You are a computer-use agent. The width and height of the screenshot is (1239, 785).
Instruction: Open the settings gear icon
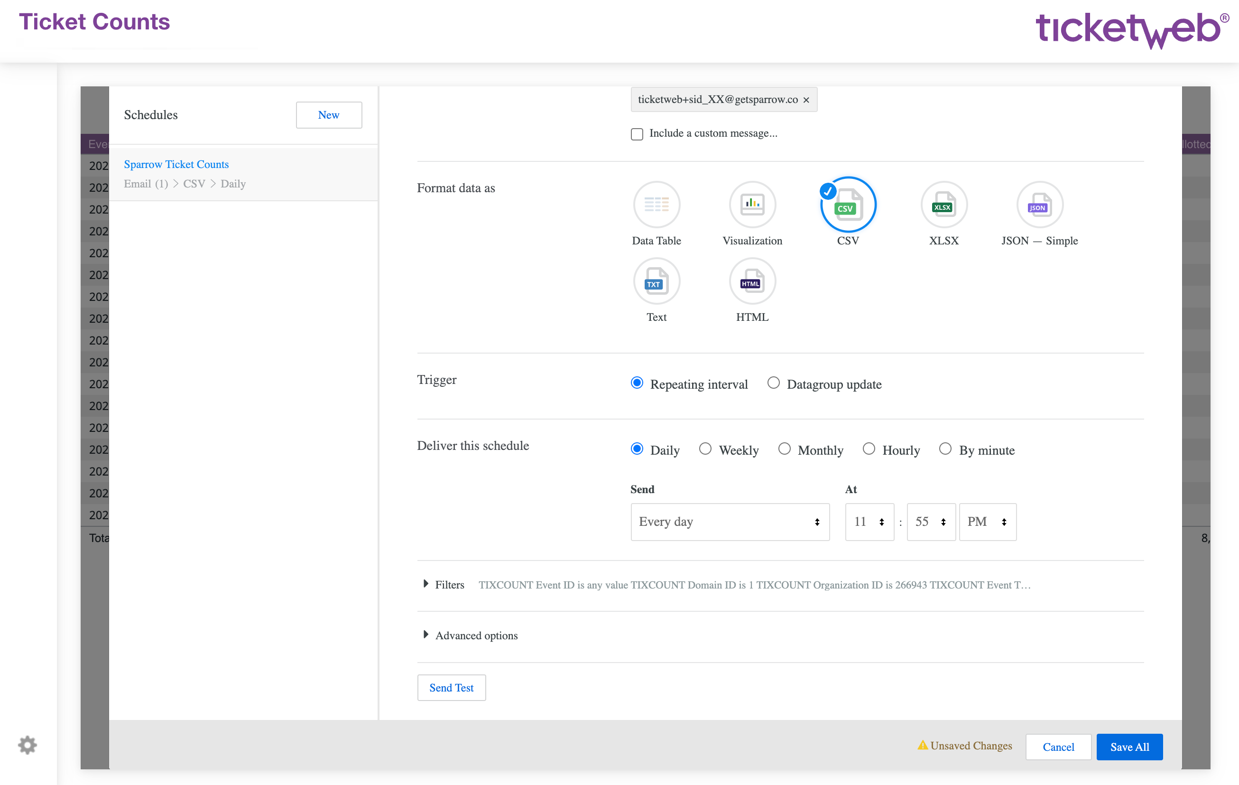tap(27, 744)
